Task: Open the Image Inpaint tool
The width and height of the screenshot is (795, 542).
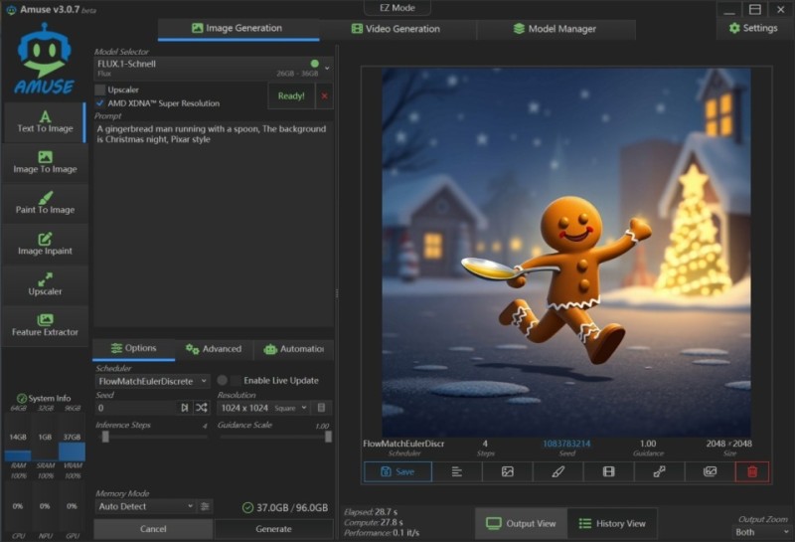Action: pos(45,245)
